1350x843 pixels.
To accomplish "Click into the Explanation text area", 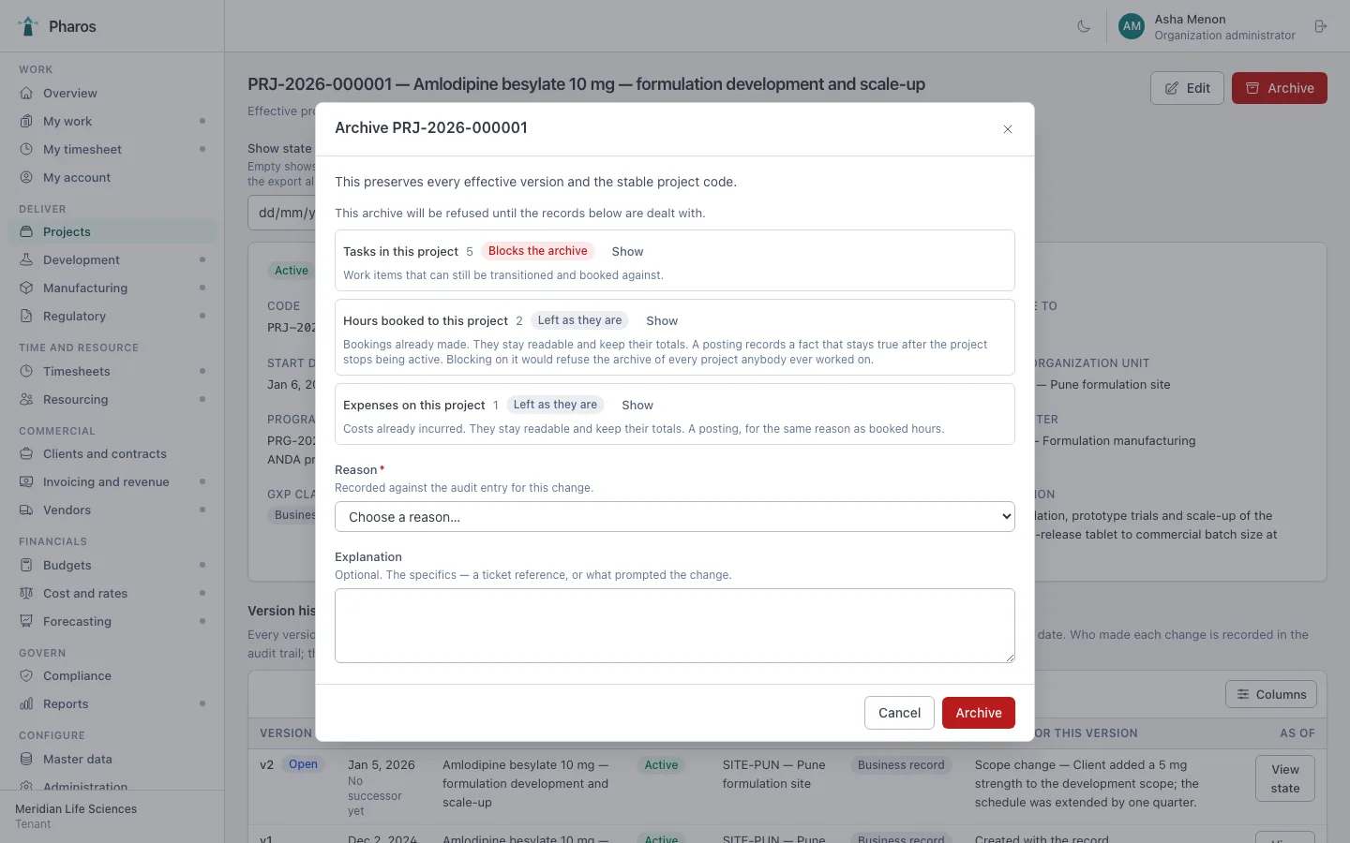I will 675,626.
